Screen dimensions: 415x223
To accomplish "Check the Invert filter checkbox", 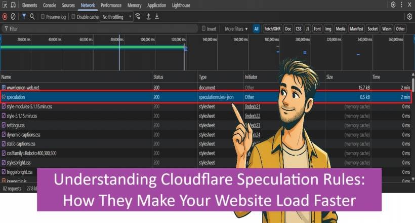I will tap(203, 28).
